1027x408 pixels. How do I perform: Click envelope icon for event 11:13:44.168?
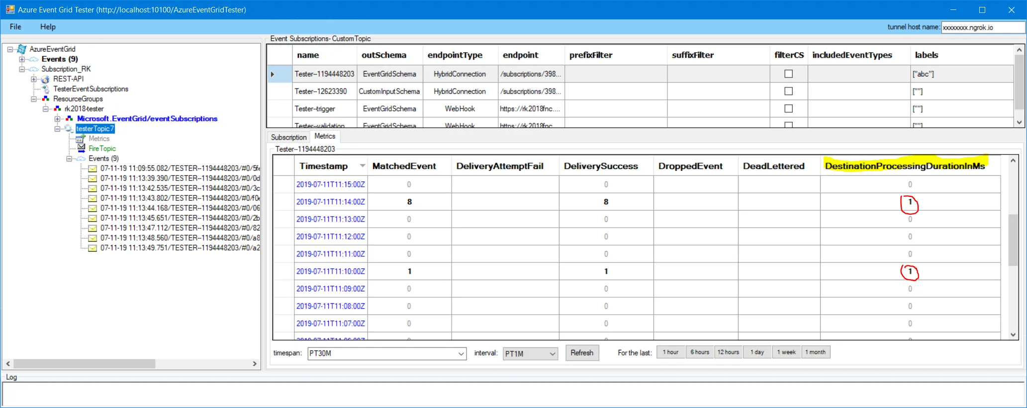[x=93, y=208]
